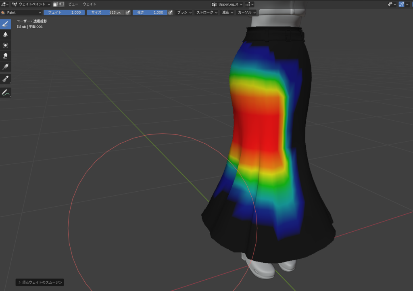Select the Gradient weight tool

coord(6,67)
